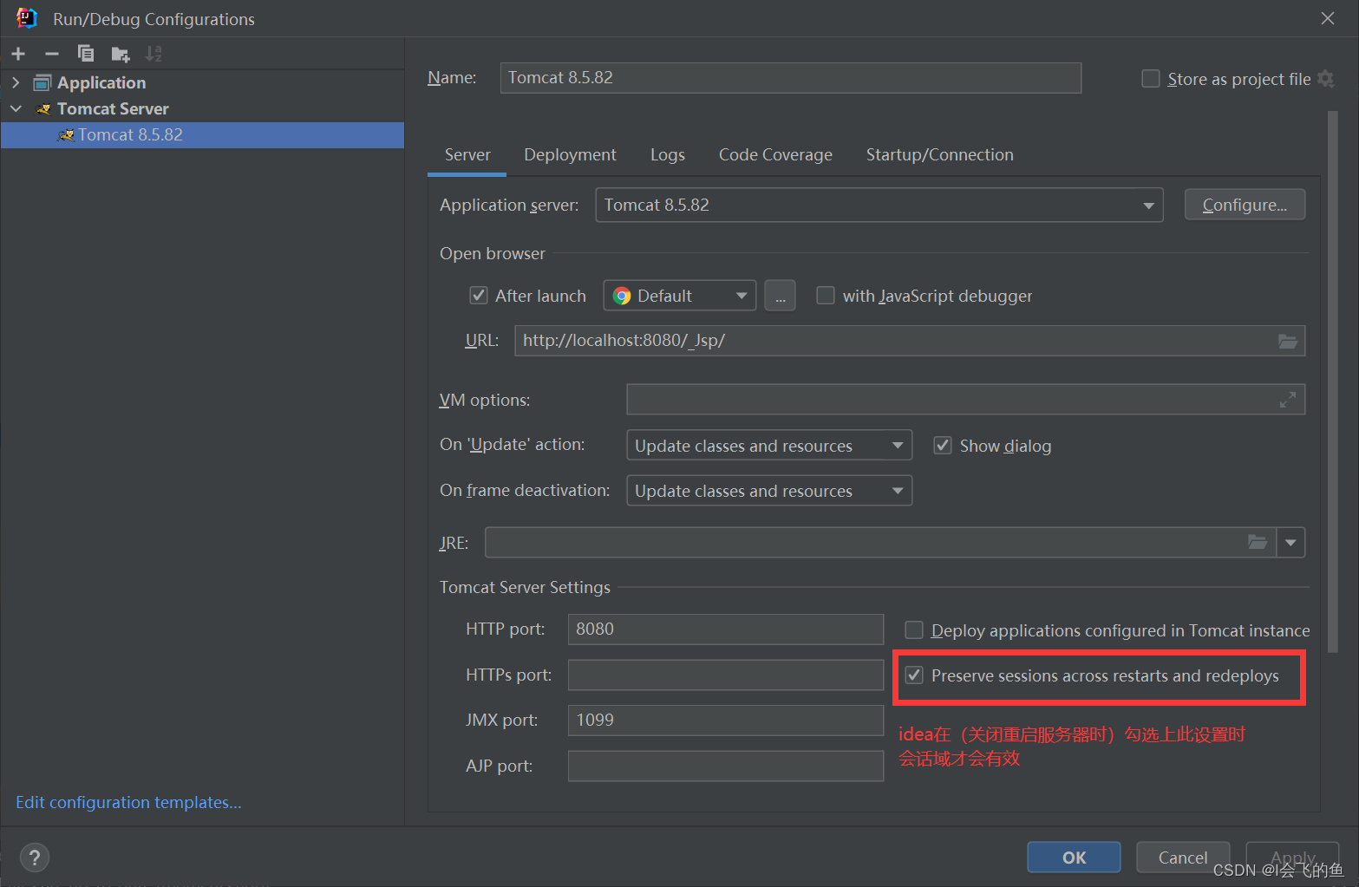This screenshot has width=1359, height=887.
Task: Open Edit configuration templates link
Action: (128, 803)
